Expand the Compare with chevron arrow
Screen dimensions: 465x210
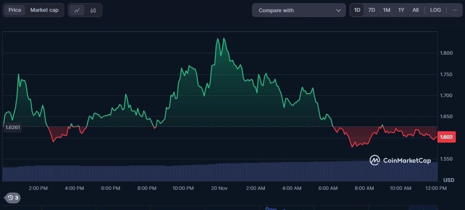[x=338, y=10]
